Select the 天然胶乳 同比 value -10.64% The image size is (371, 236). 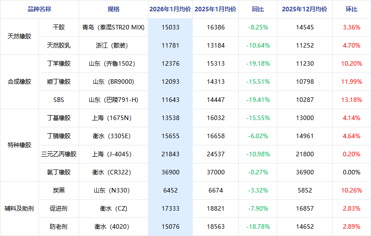(258, 45)
